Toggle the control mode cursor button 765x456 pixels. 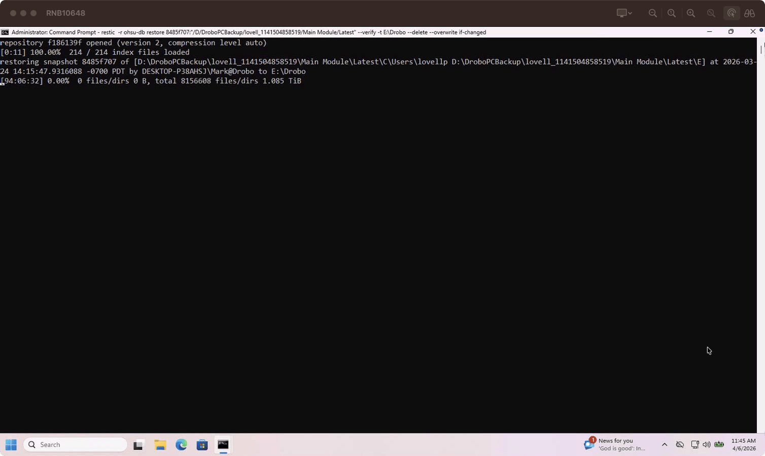732,13
